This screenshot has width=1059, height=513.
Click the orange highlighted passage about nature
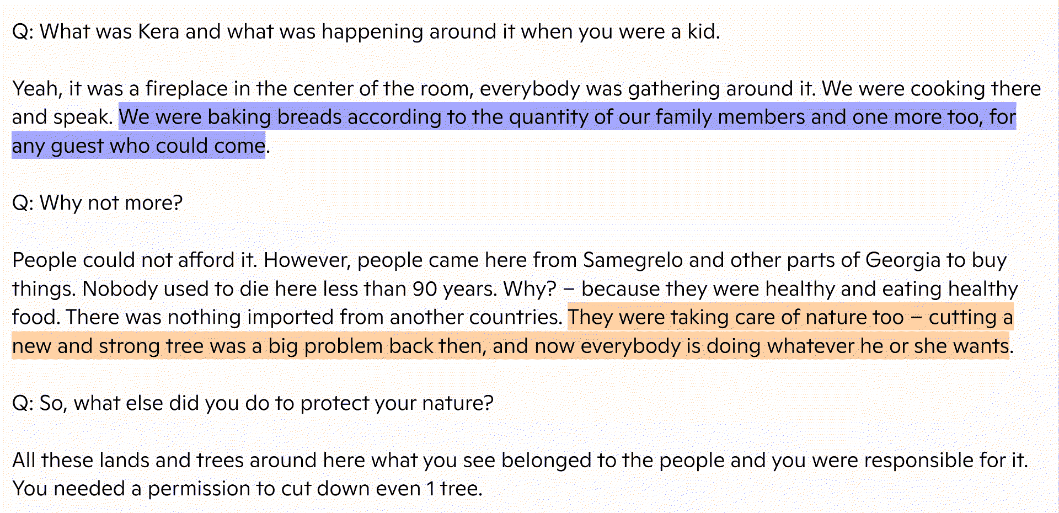tap(790, 318)
